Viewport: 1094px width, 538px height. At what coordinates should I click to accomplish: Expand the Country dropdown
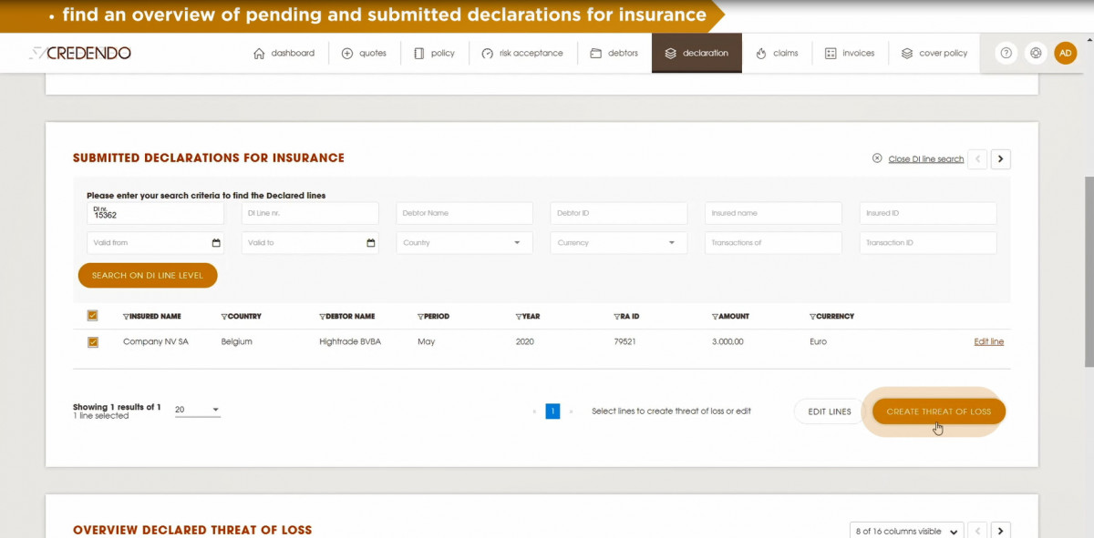(x=464, y=243)
